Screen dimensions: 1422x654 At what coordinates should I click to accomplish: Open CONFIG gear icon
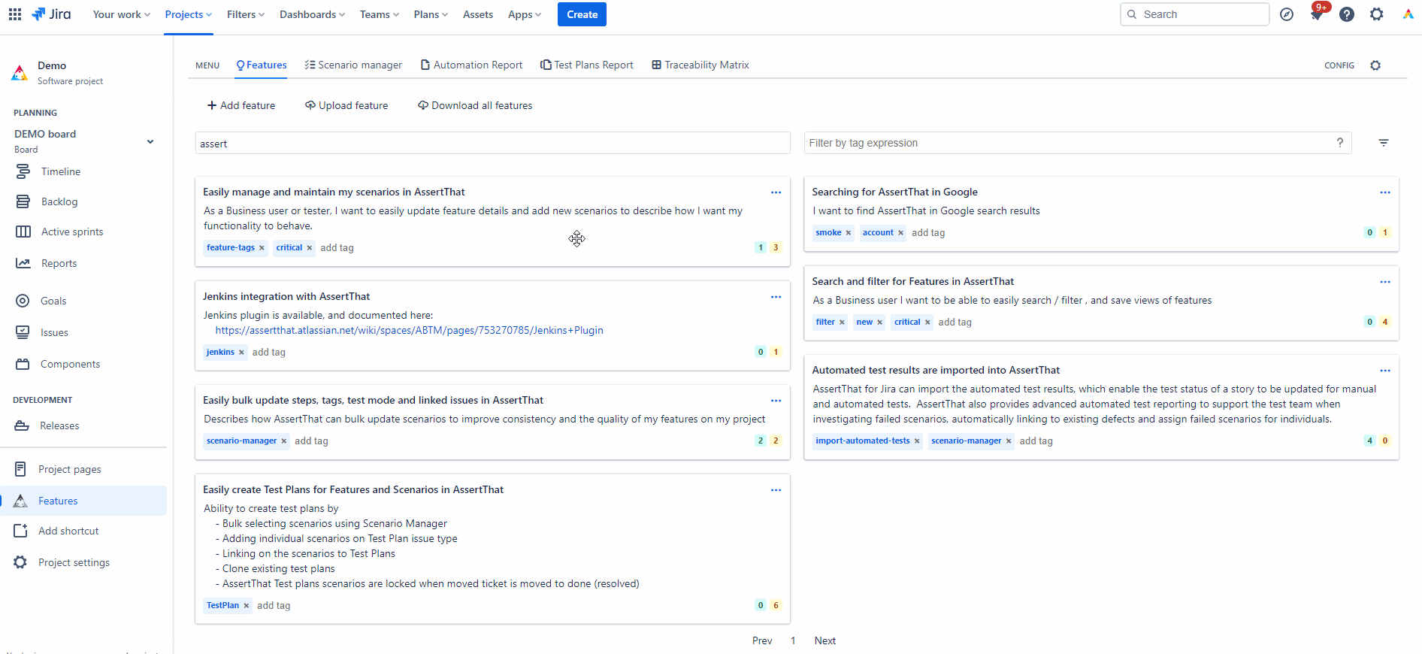1375,65
